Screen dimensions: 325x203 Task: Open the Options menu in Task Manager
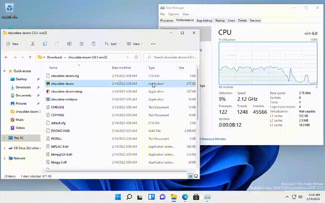point(174,14)
